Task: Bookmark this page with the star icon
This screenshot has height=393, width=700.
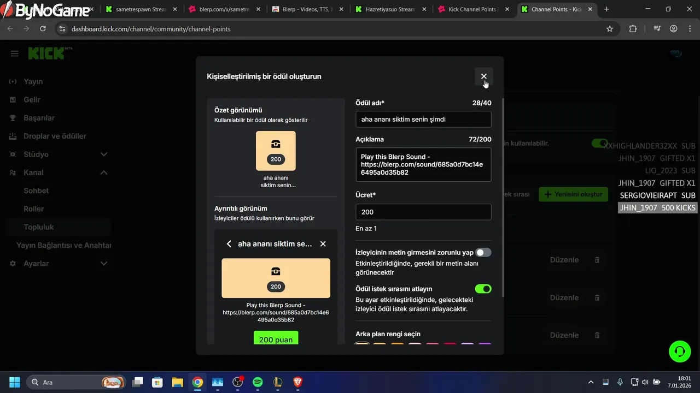Action: [610, 29]
